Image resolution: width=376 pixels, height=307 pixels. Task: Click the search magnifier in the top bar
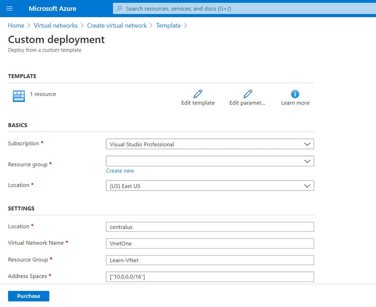(x=119, y=8)
